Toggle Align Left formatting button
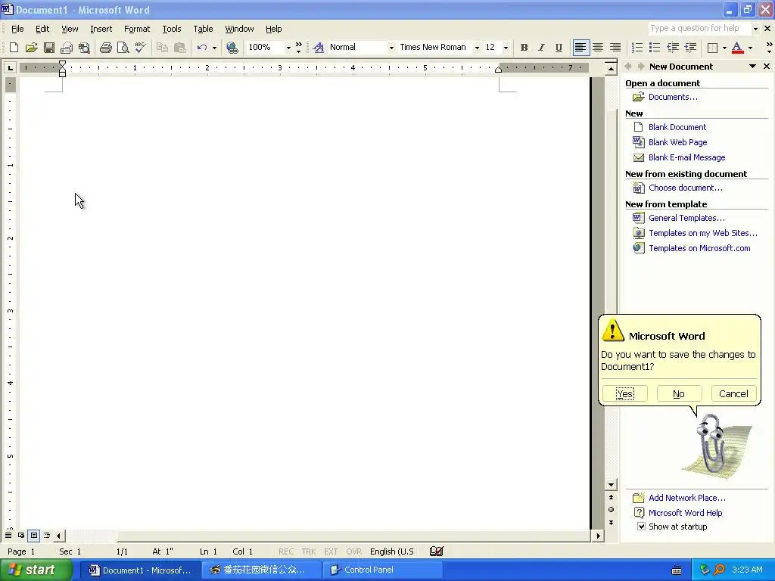The width and height of the screenshot is (775, 581). tap(580, 48)
